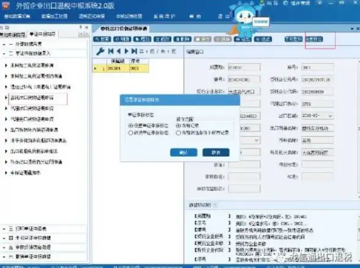Switch to the 单证申报向导 tab

43,34
